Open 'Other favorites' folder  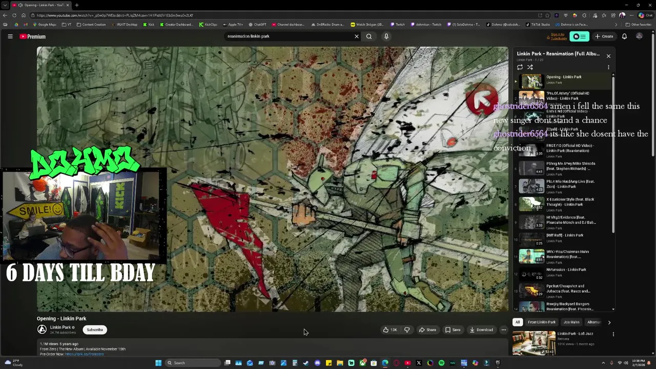(x=639, y=25)
